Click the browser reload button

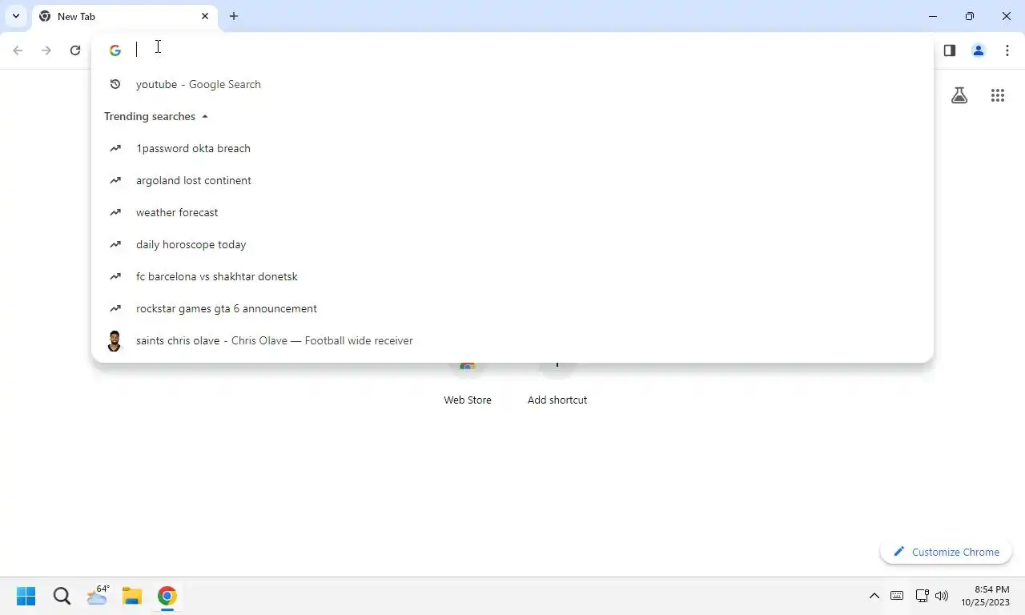click(x=75, y=50)
